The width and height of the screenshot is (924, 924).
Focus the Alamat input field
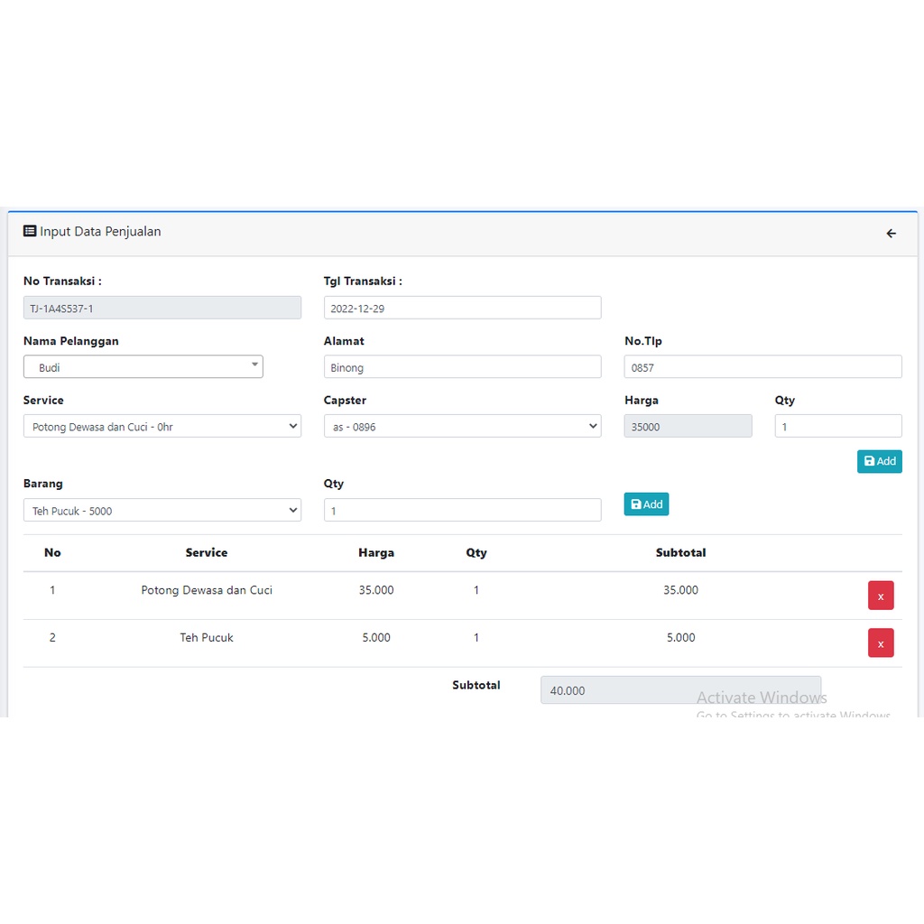tap(462, 367)
